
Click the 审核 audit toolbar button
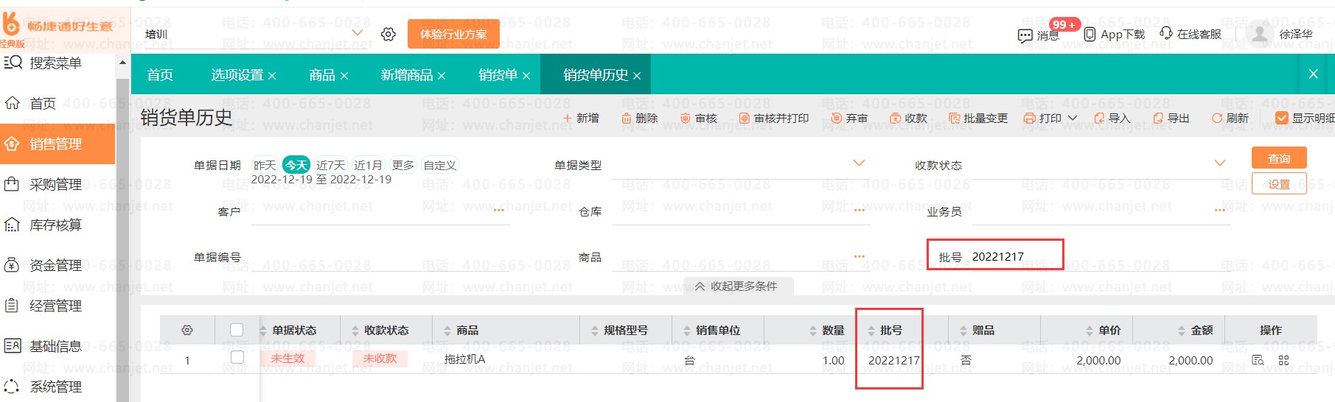[x=699, y=118]
